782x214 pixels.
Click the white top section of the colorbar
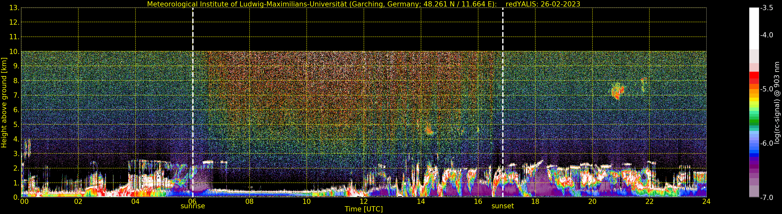pos(754,29)
